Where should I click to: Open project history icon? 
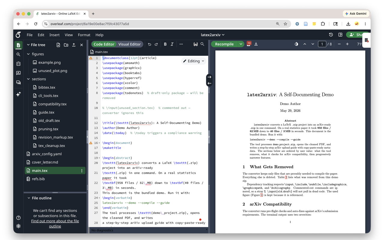[331, 35]
